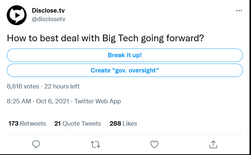Select the 8,616 votes count text
This screenshot has height=155, width=251.
click(x=23, y=86)
